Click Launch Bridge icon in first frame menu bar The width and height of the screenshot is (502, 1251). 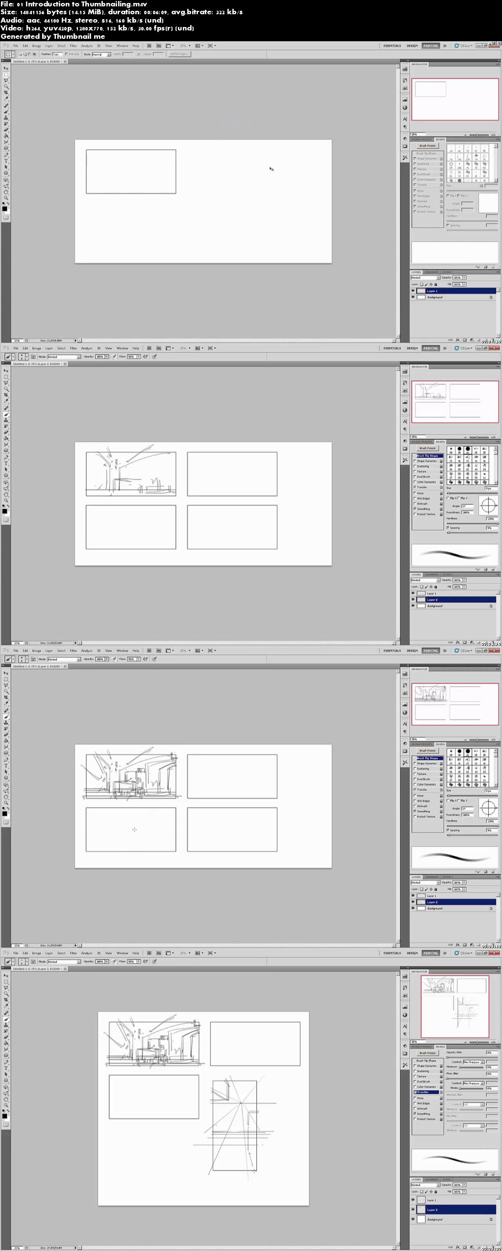149,46
